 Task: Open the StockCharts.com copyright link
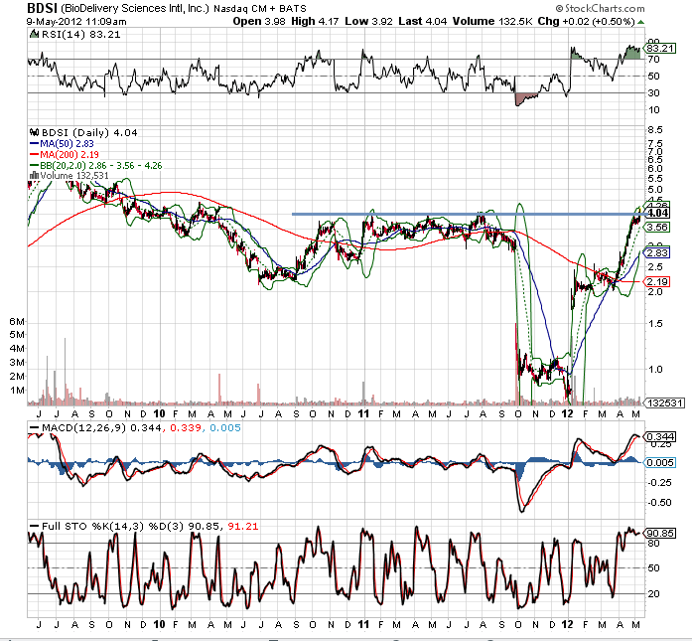pos(600,8)
